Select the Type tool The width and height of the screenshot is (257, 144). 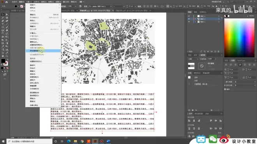(3, 24)
